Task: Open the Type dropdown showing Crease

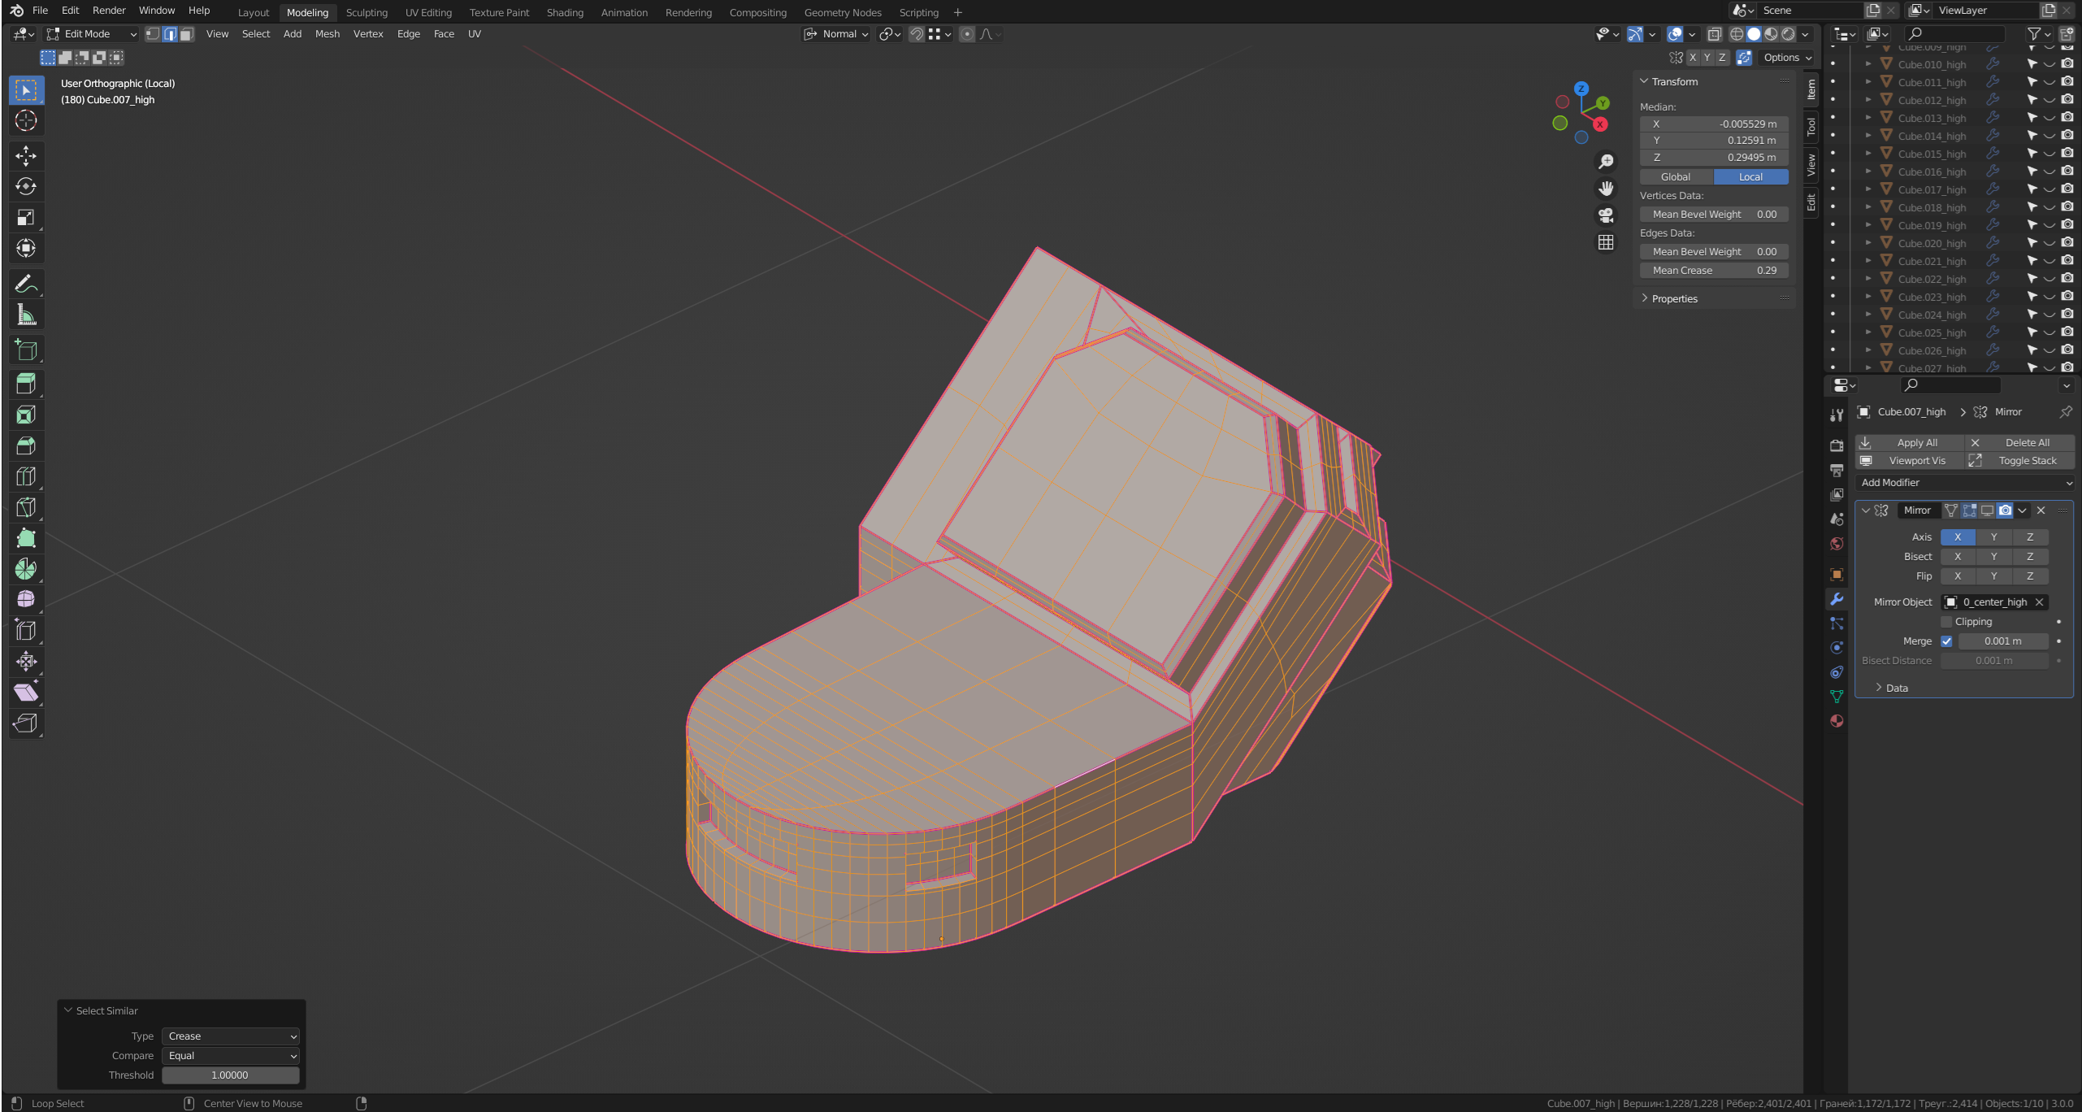Action: (x=231, y=1036)
